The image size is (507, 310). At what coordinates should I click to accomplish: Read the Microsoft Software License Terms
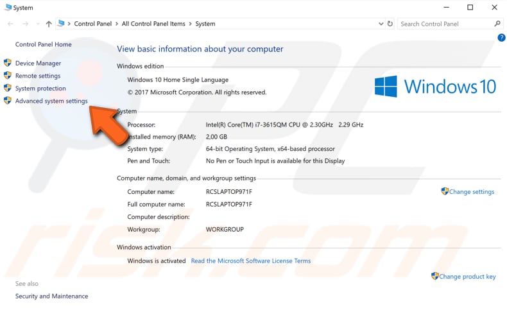[x=251, y=261]
